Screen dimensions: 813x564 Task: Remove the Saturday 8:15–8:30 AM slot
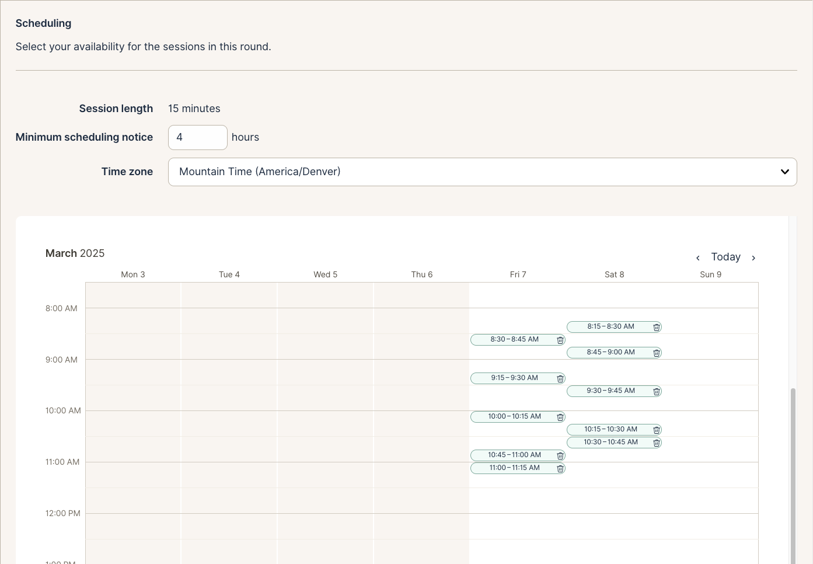(657, 328)
